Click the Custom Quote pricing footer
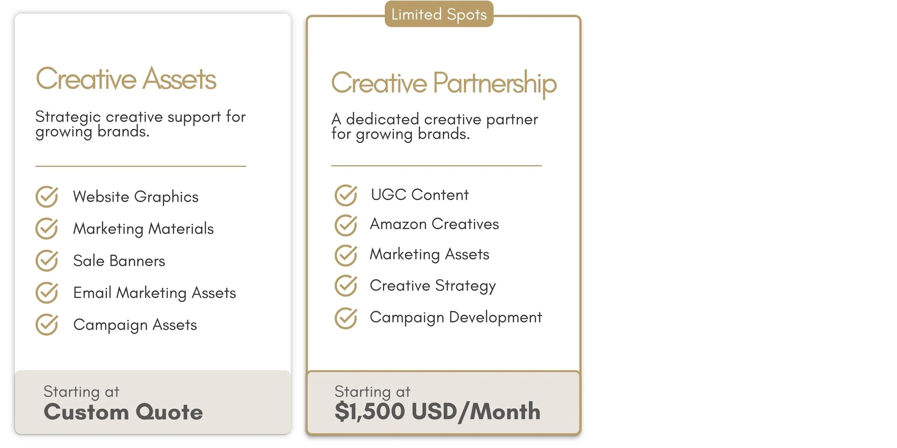Image resolution: width=897 pixels, height=448 pixels. pyautogui.click(x=152, y=402)
